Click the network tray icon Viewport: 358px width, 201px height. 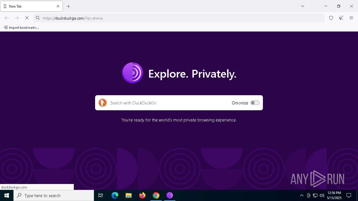315,195
